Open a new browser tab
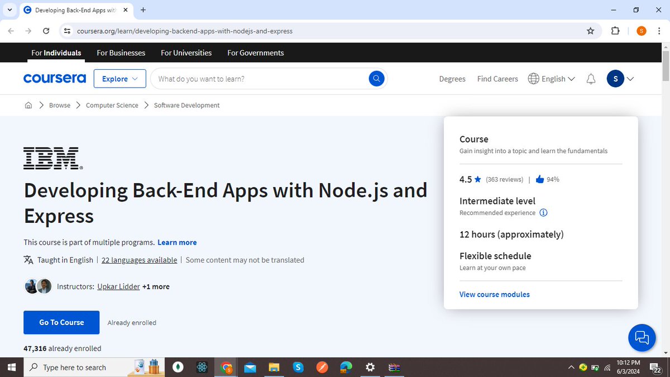 (x=143, y=9)
